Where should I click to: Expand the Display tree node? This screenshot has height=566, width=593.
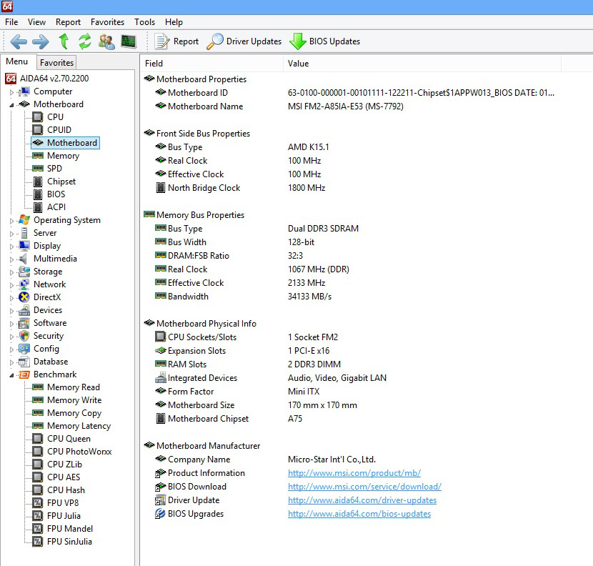point(11,247)
